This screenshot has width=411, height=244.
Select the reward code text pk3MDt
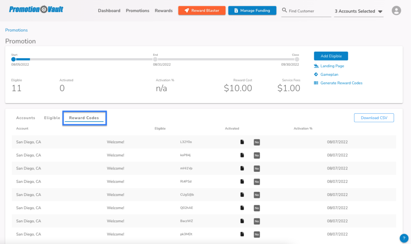click(x=186, y=234)
